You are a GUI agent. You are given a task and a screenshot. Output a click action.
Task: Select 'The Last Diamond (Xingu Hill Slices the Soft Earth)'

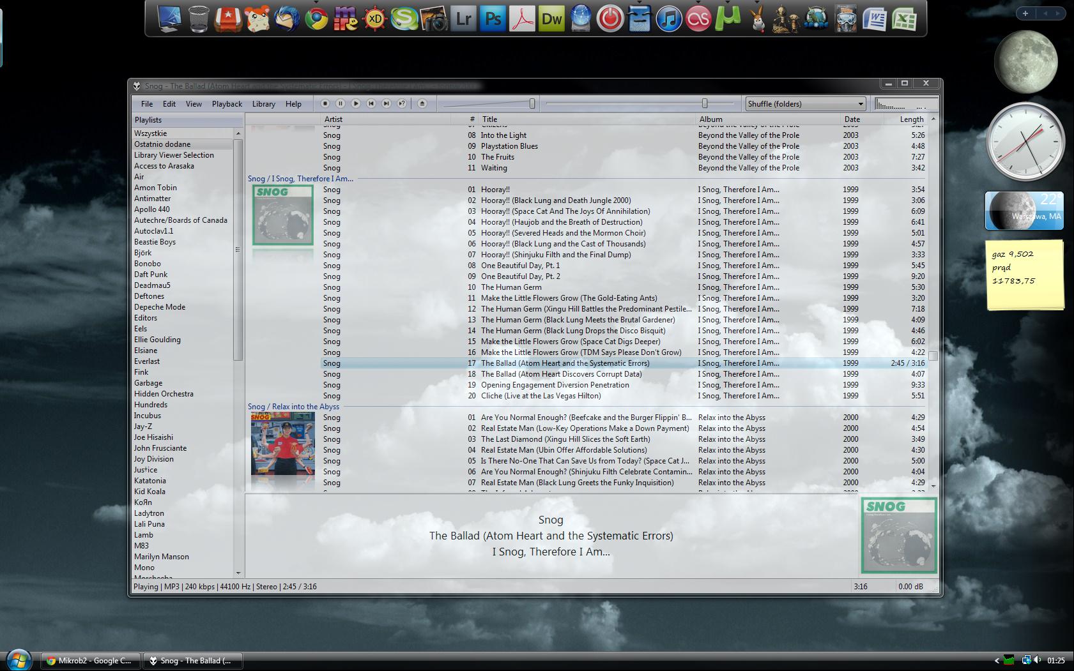point(623,439)
